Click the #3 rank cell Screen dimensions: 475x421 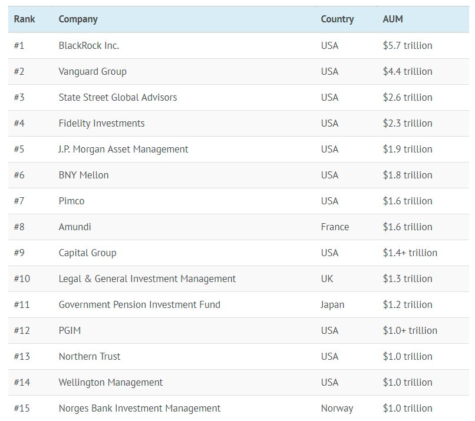(x=19, y=98)
